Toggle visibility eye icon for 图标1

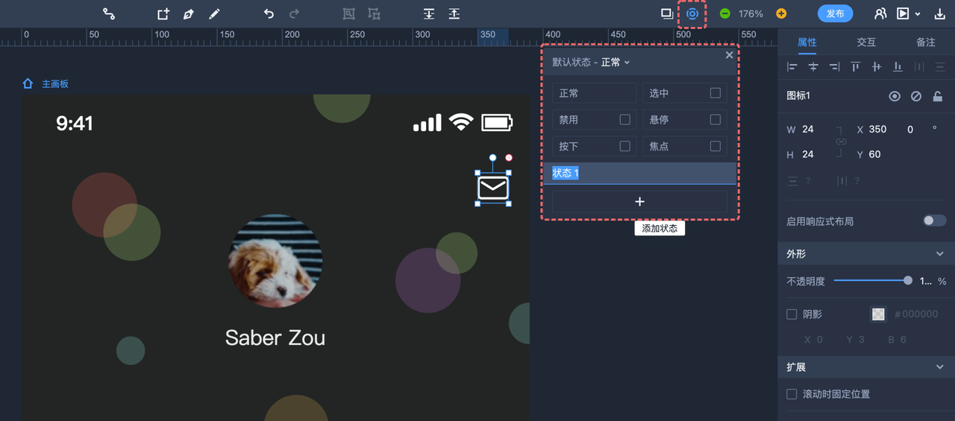[895, 96]
